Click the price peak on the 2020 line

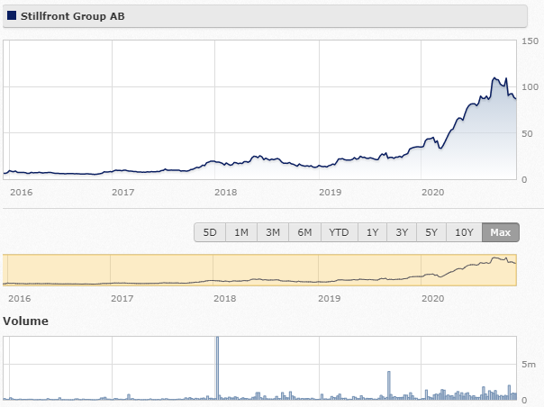494,78
